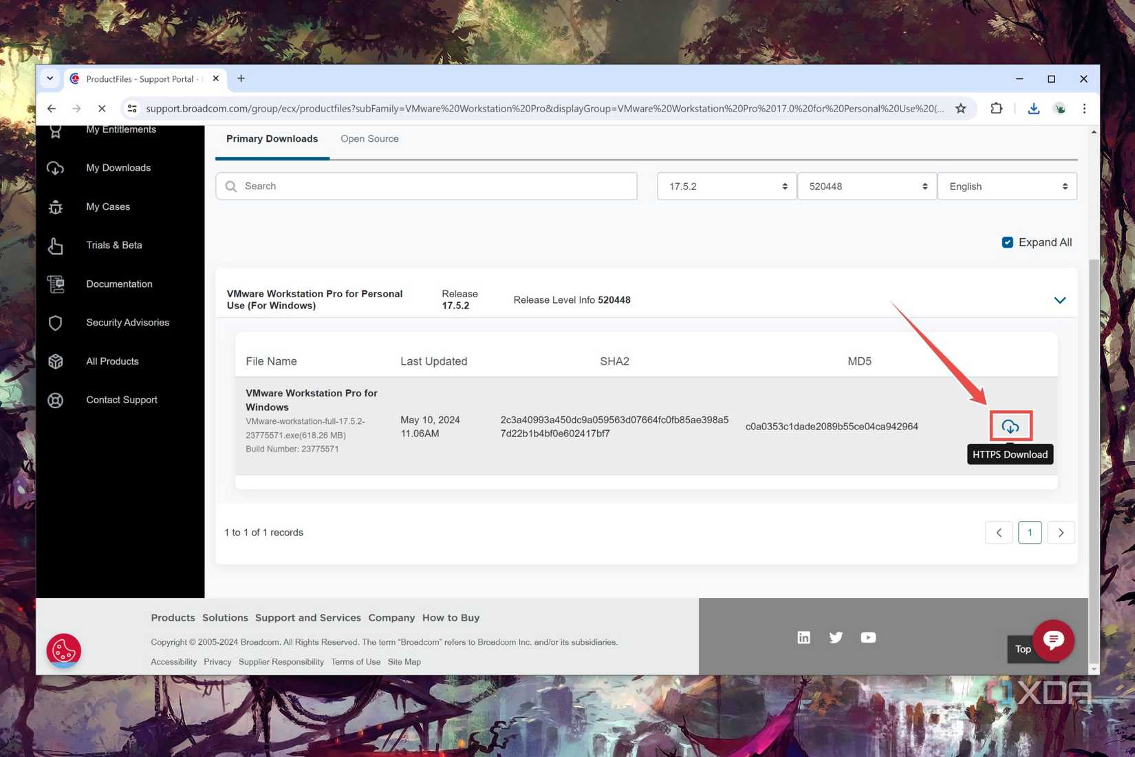The width and height of the screenshot is (1135, 757).
Task: Go to next records page
Action: click(x=1061, y=533)
